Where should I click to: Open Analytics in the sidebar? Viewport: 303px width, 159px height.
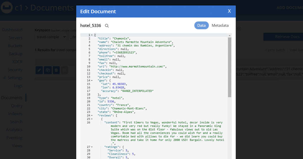[14, 130]
